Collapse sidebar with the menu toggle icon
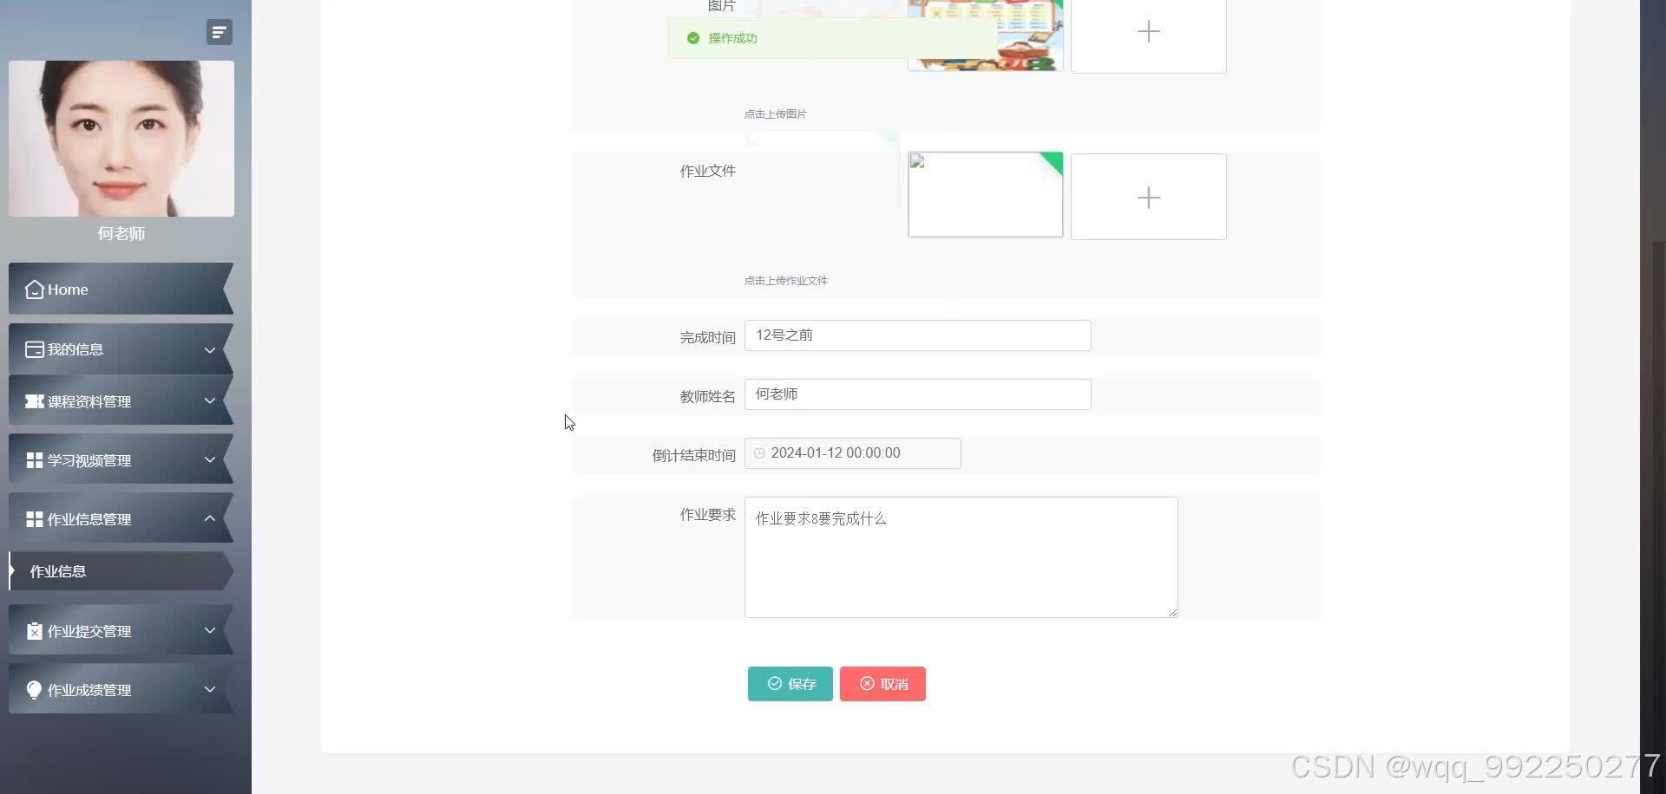This screenshot has width=1666, height=794. [220, 32]
